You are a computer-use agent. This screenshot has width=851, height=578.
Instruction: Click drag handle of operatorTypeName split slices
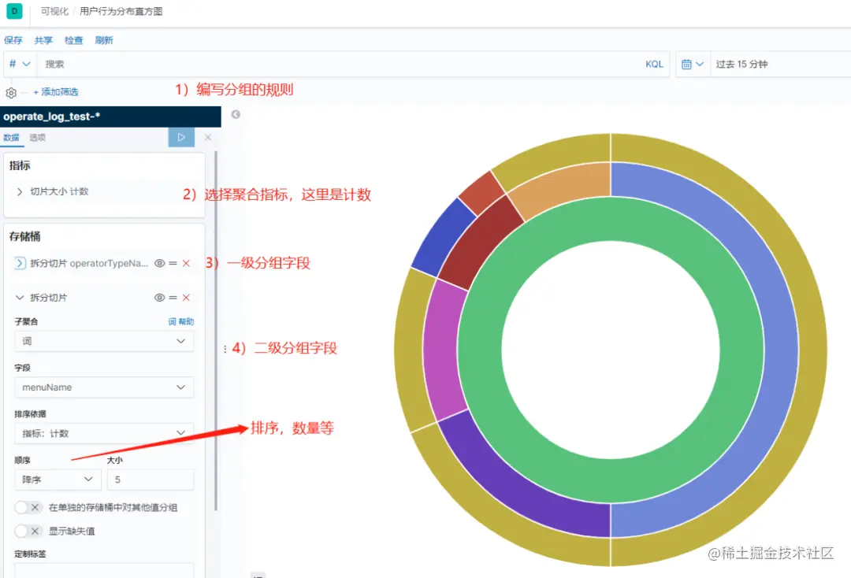pos(173,263)
